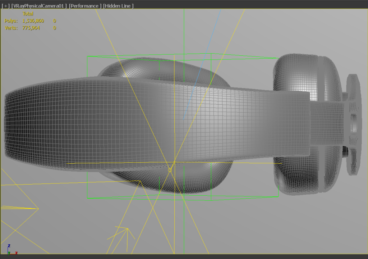Select the Verts count 775,964
The width and height of the screenshot is (368, 259).
[31, 28]
